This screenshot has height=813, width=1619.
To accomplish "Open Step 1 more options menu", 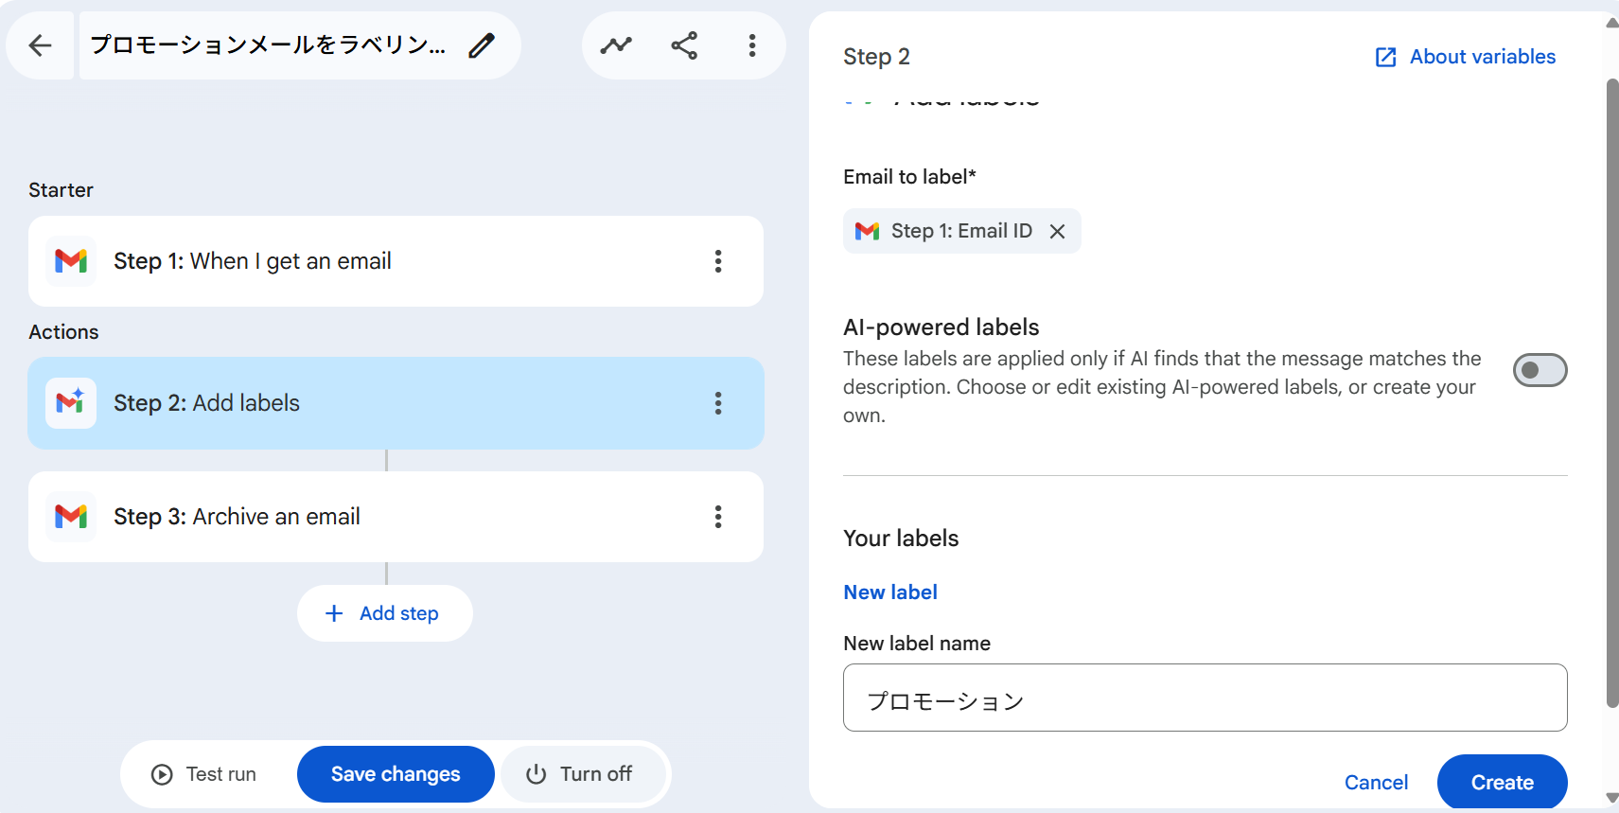I will [x=718, y=261].
